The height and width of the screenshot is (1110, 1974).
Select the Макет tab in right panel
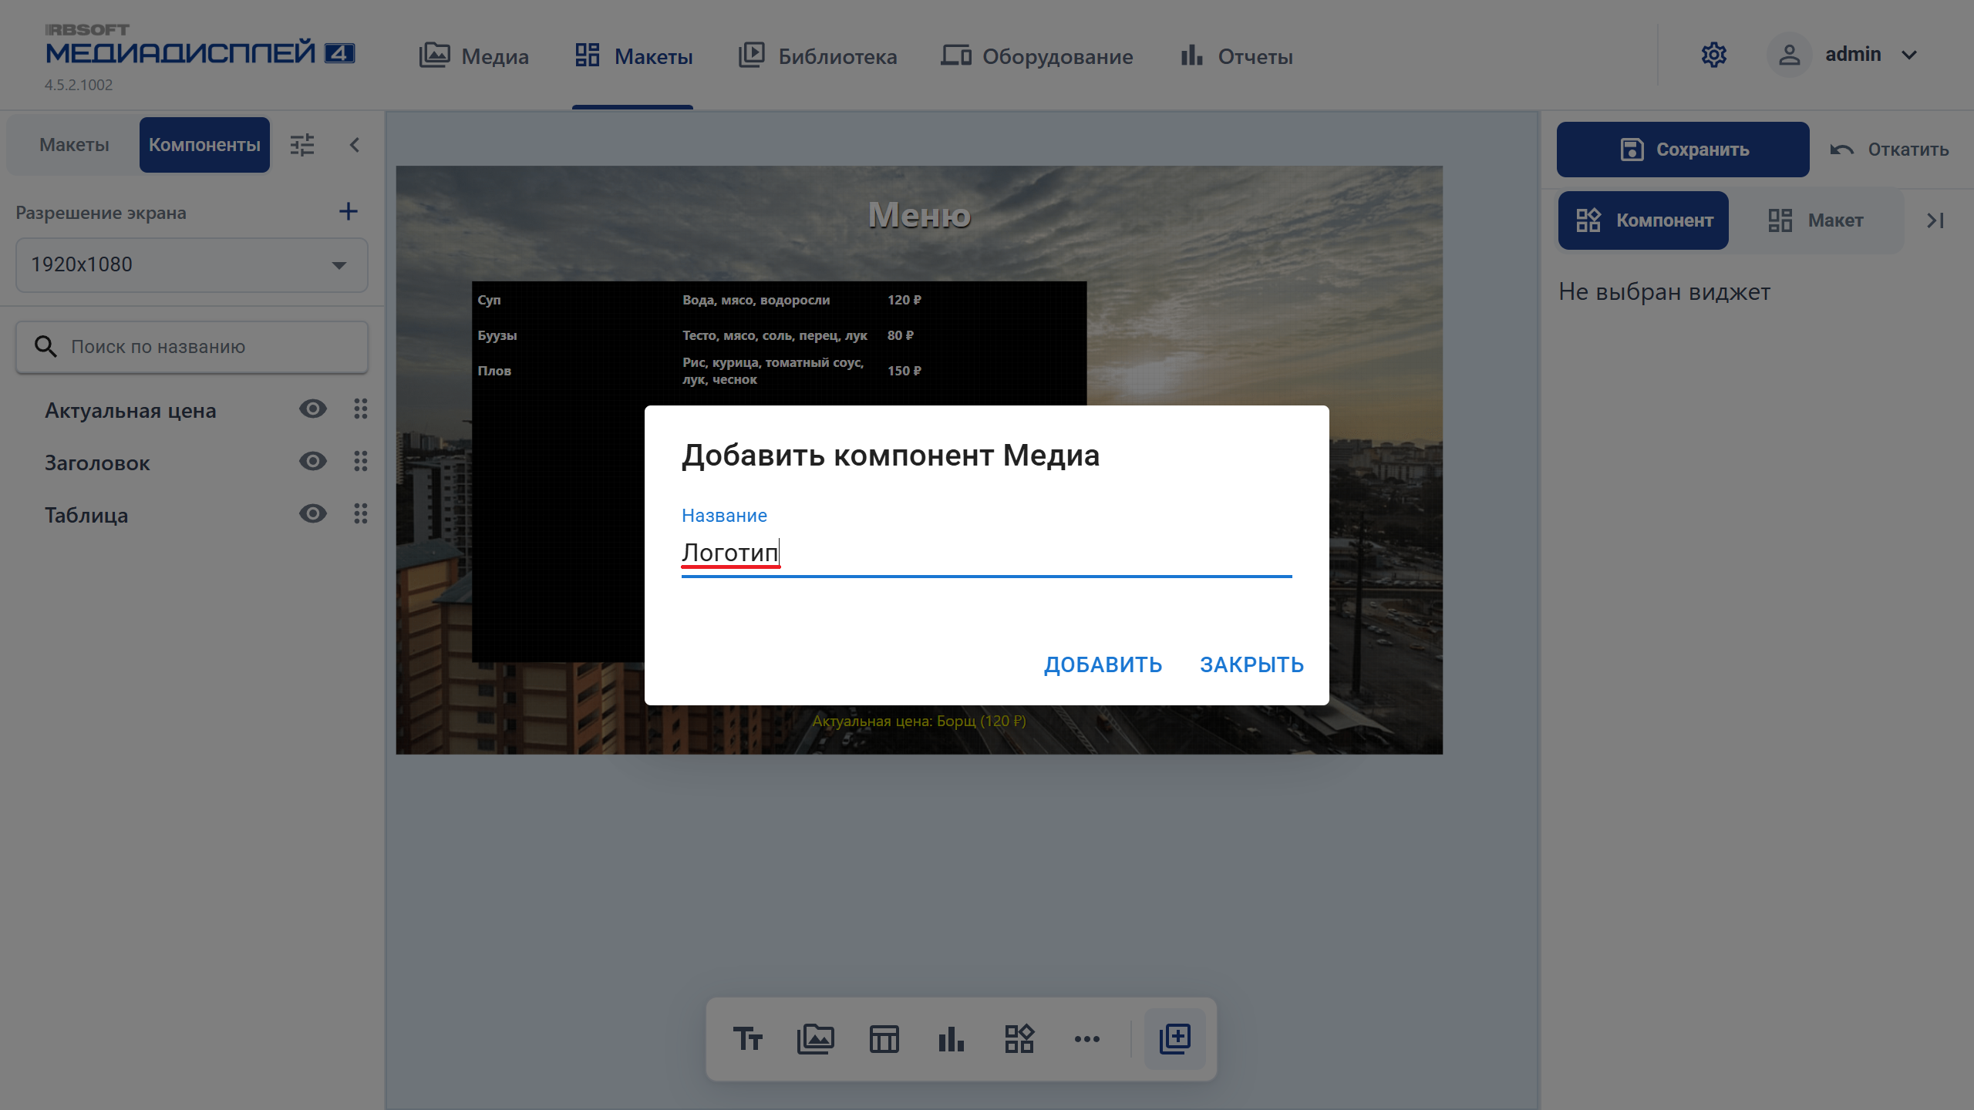(x=1815, y=220)
